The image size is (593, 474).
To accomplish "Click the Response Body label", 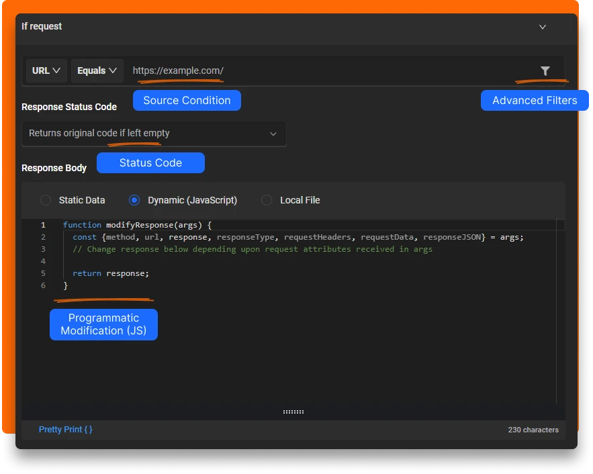I will tap(54, 168).
